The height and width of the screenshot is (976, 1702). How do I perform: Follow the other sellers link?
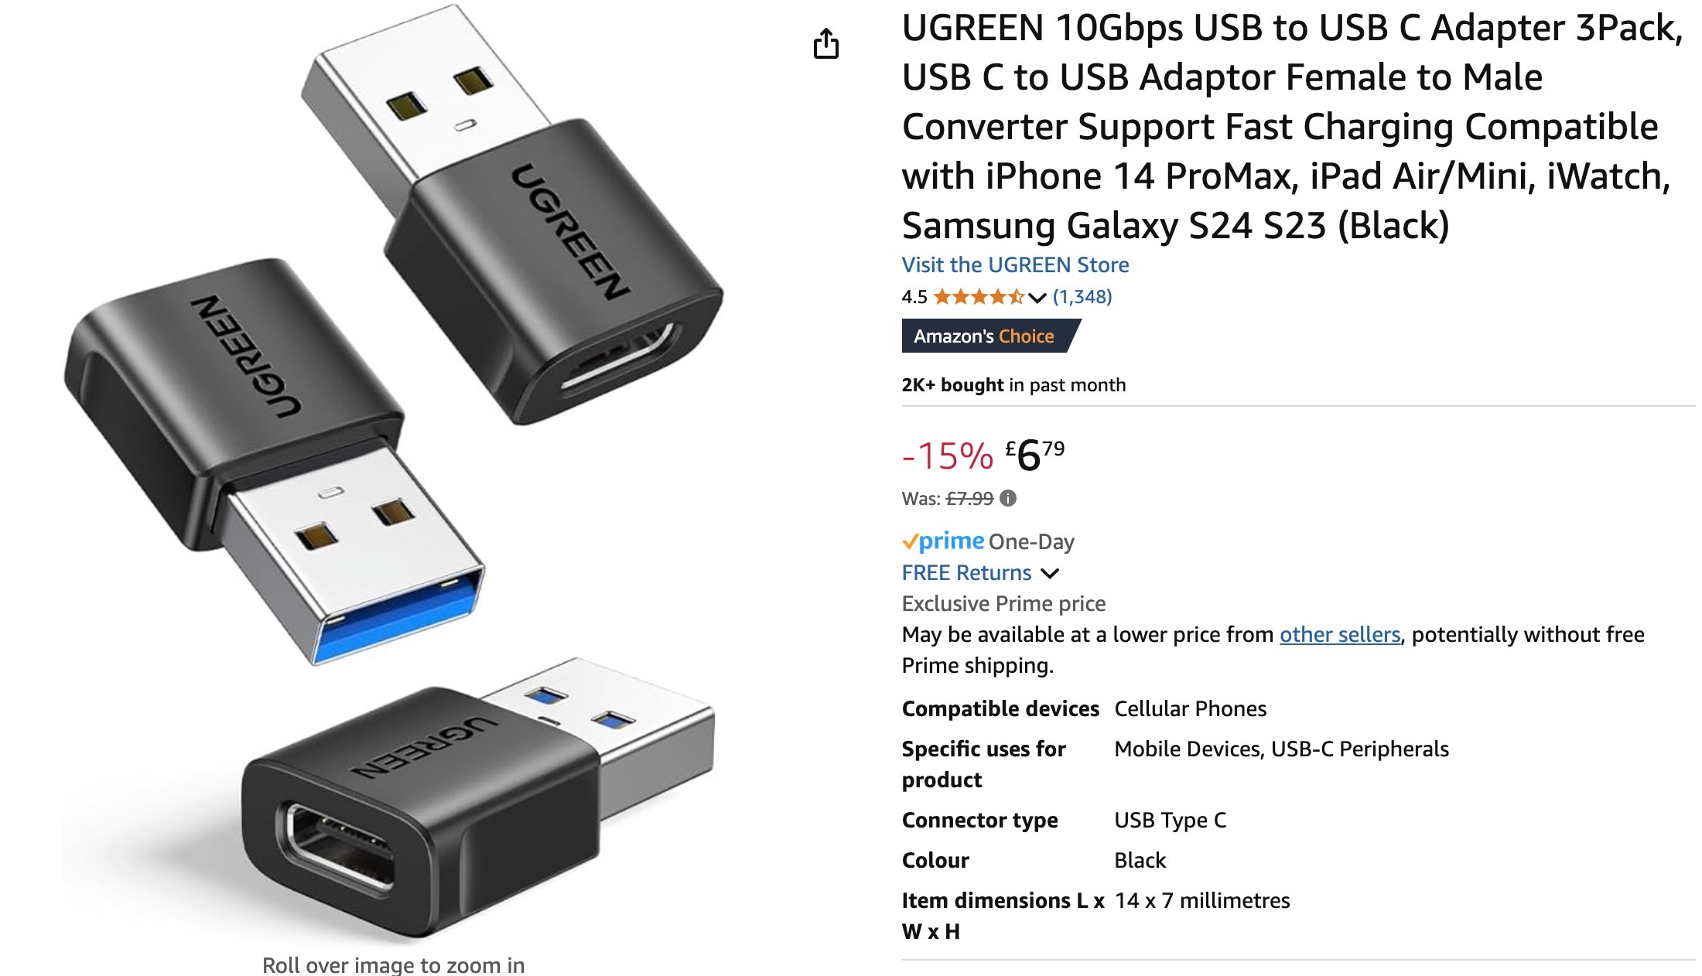(1340, 634)
